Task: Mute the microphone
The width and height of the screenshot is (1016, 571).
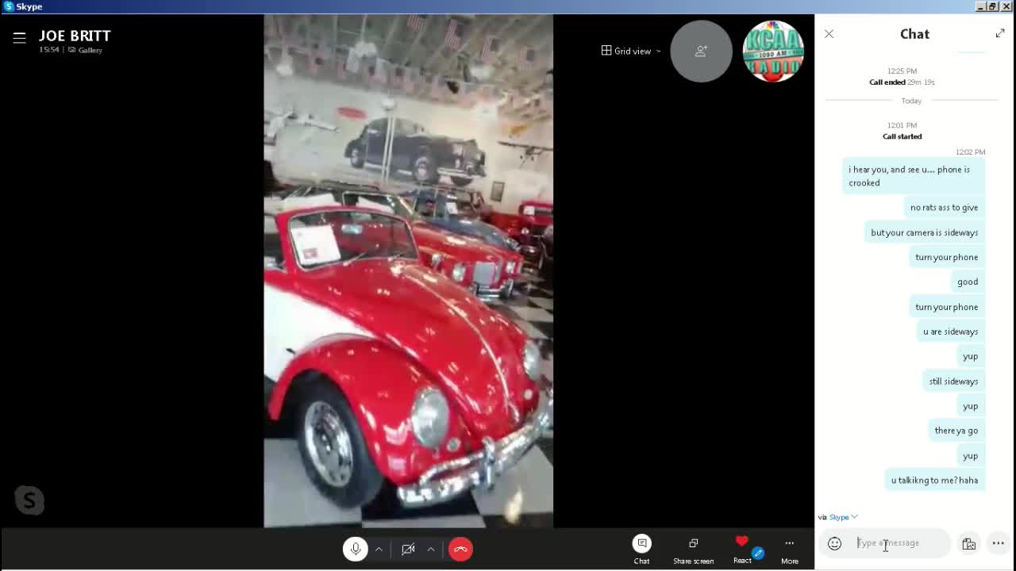Action: (x=356, y=549)
